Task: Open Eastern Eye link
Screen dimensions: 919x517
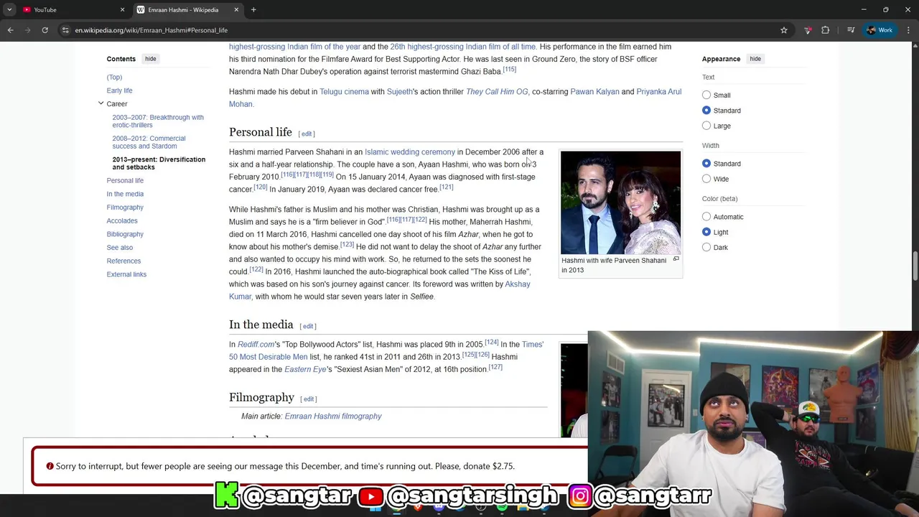Action: click(305, 369)
